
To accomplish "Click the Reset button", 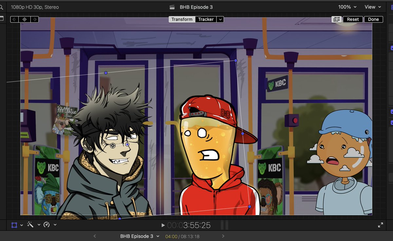I will tap(352, 19).
